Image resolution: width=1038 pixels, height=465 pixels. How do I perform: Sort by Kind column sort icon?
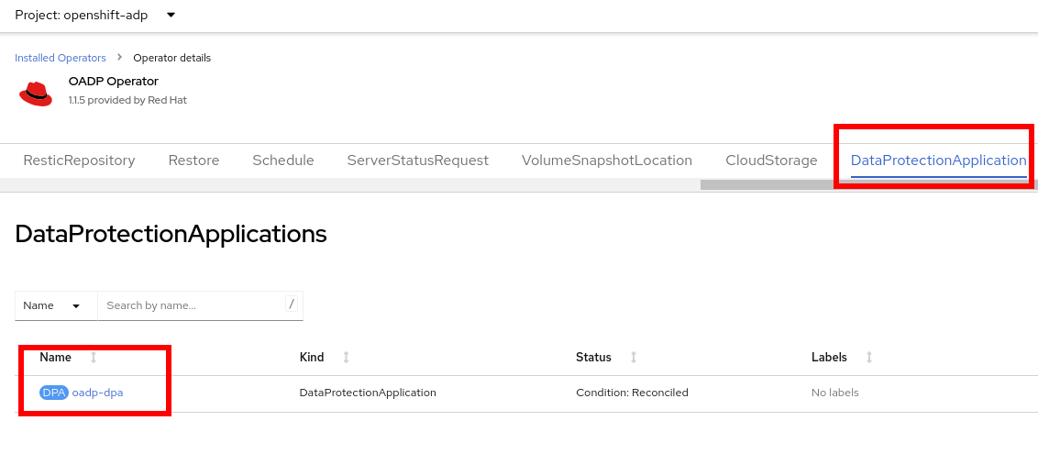click(346, 357)
